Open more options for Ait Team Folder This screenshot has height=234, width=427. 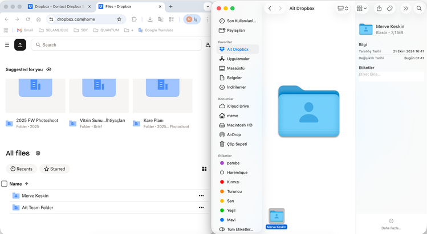(201, 208)
